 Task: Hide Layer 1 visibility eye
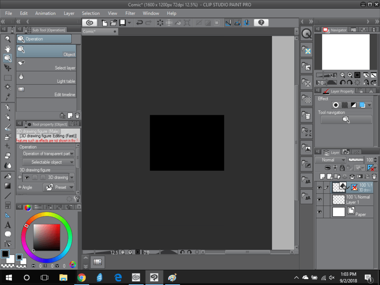(x=319, y=199)
